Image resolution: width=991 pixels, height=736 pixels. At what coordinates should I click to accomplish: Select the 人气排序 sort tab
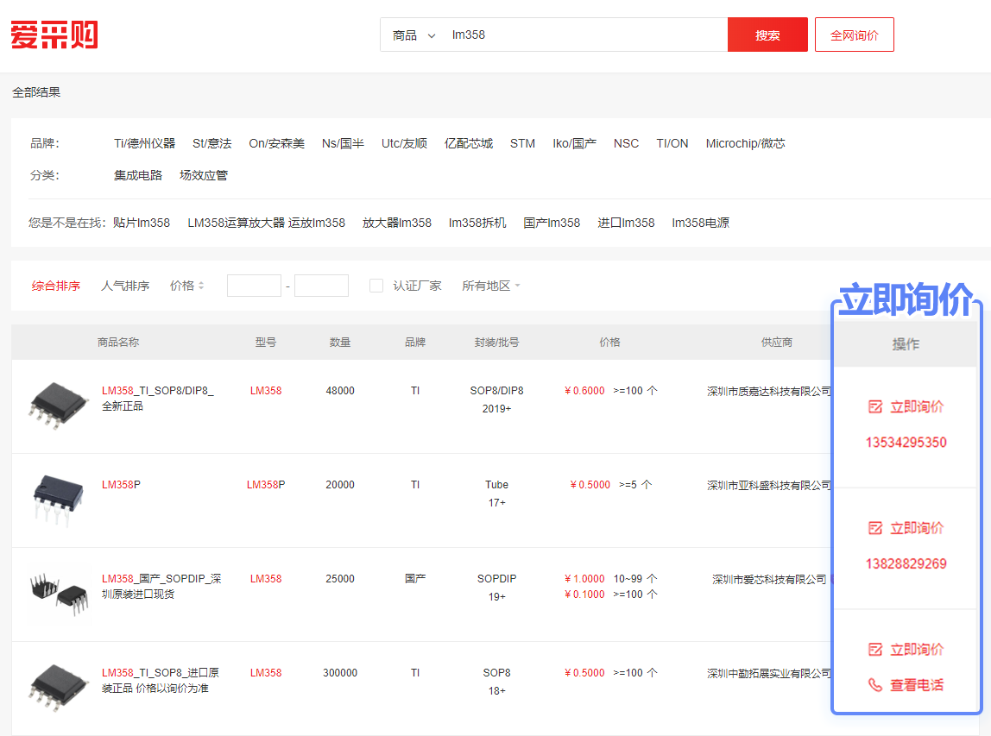[125, 286]
